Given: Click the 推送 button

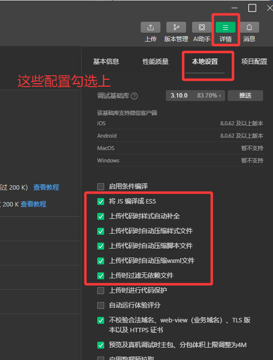Looking at the screenshot, I should click(x=245, y=96).
